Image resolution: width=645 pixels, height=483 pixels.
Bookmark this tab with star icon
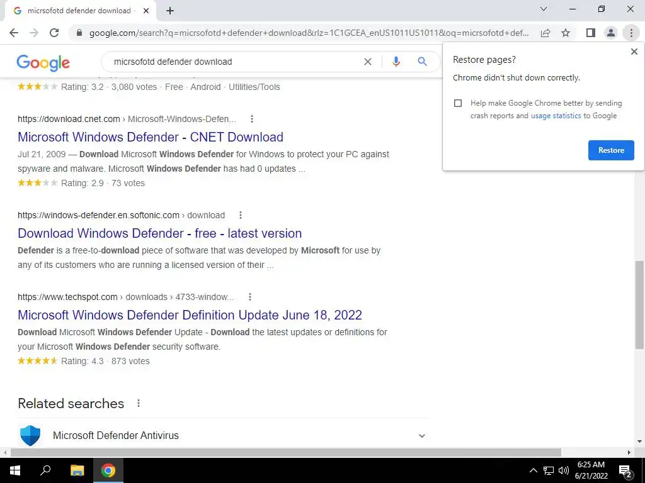(x=566, y=33)
